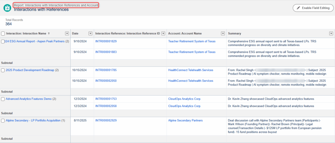Toggle the select-all checkbox in header
Screen dimensions: 335x143
[3, 33]
